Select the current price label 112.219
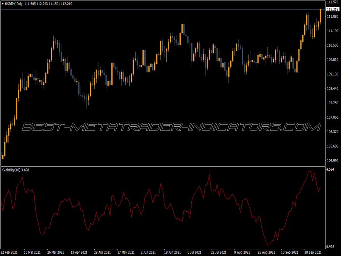This screenshot has height=256, width=341. pyautogui.click(x=333, y=9)
